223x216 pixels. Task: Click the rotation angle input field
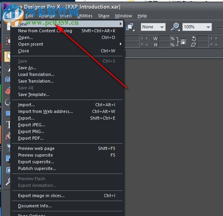(x=203, y=39)
